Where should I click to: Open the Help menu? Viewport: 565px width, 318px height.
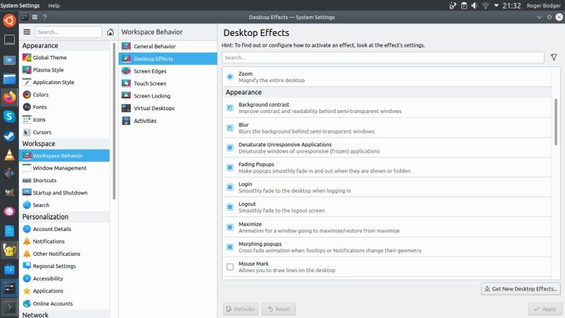(x=54, y=5)
